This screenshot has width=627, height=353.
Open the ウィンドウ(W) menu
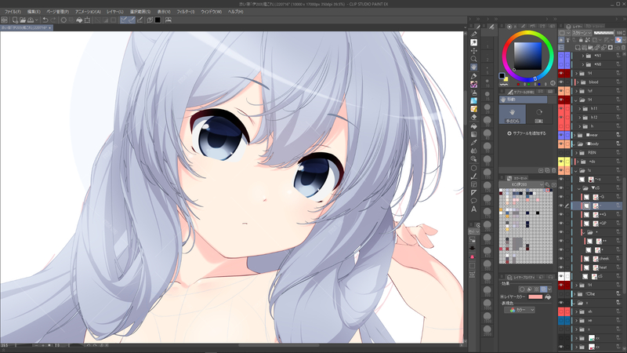point(211,12)
